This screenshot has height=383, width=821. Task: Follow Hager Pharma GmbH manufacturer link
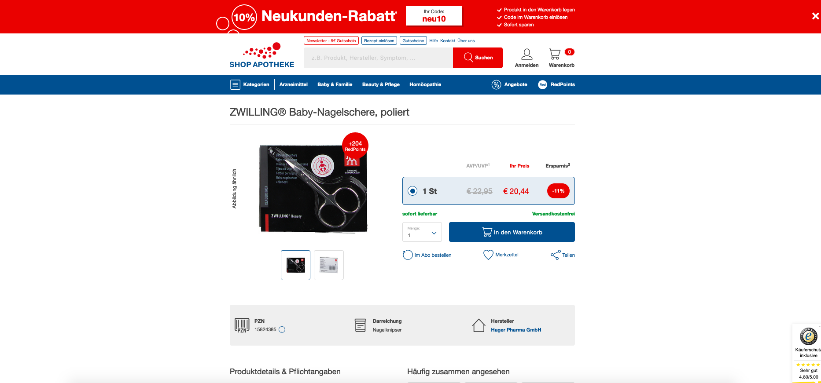pos(516,330)
